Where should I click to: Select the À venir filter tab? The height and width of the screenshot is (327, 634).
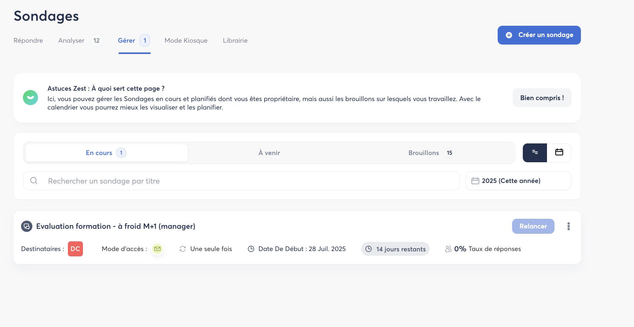tap(269, 153)
